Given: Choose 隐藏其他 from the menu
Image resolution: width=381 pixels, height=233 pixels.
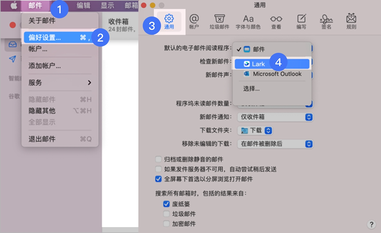Looking at the screenshot, I should click(60, 111).
